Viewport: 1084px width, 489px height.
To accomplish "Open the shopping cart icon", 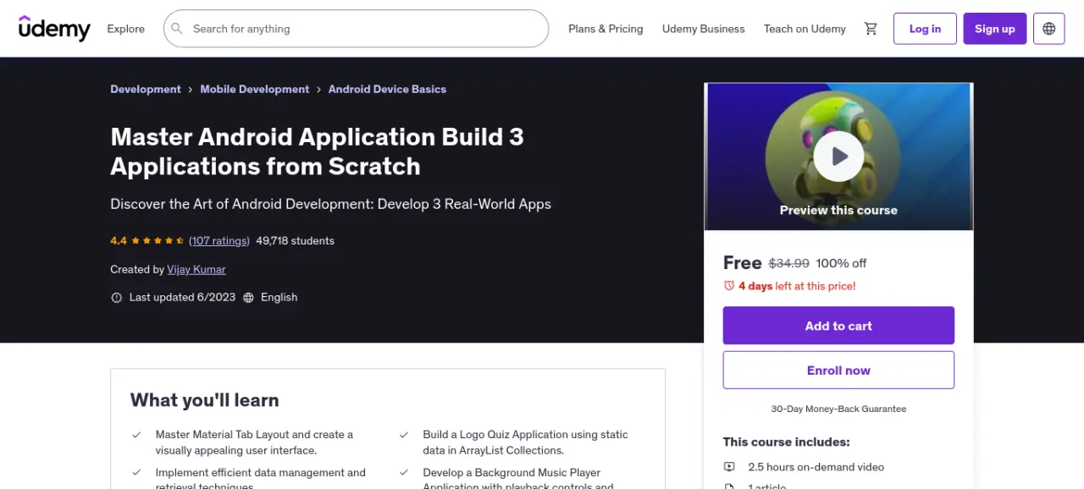I will point(871,29).
